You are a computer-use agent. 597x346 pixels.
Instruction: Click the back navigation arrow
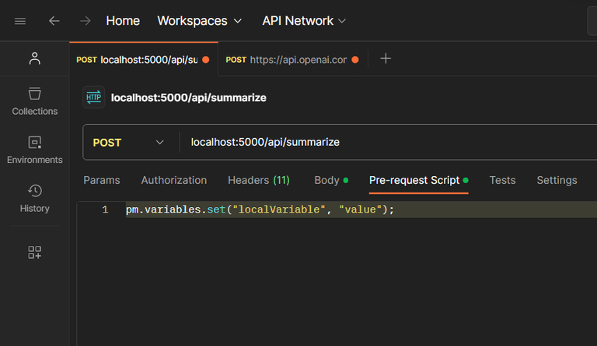coord(54,21)
